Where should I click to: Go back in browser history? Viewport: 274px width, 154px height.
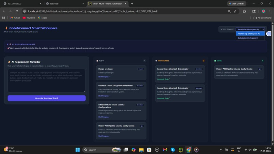point(4,11)
